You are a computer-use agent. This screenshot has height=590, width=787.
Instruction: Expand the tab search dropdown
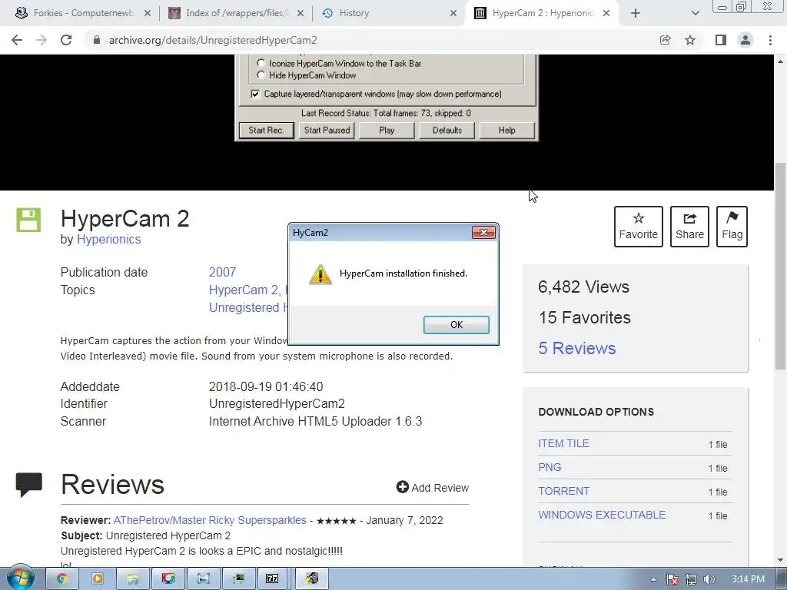(x=695, y=13)
